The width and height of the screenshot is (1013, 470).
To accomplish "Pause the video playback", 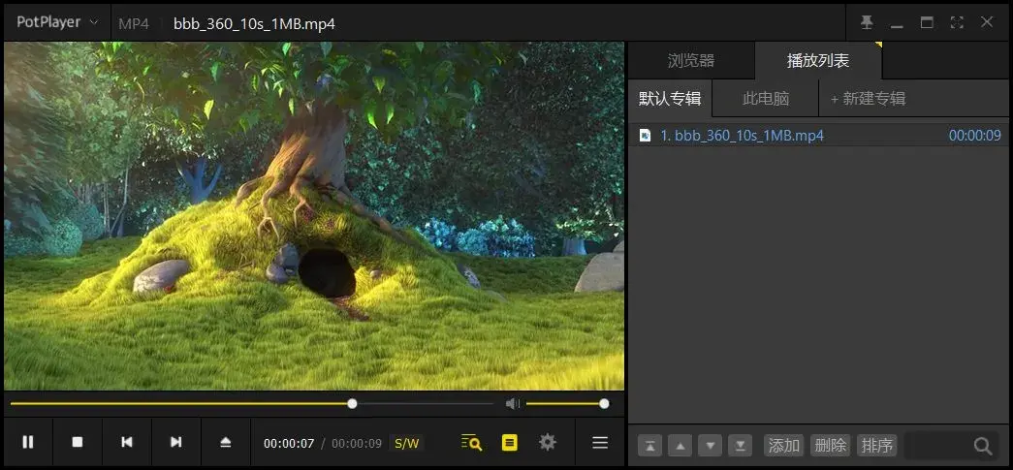I will [28, 442].
